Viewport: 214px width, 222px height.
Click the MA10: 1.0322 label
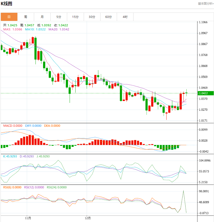(x=35, y=29)
